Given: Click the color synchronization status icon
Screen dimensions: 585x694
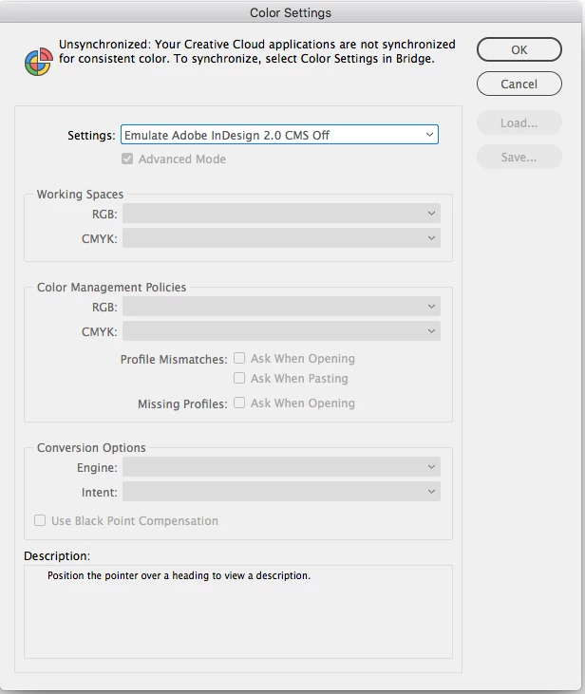Looking at the screenshot, I should pos(39,62).
